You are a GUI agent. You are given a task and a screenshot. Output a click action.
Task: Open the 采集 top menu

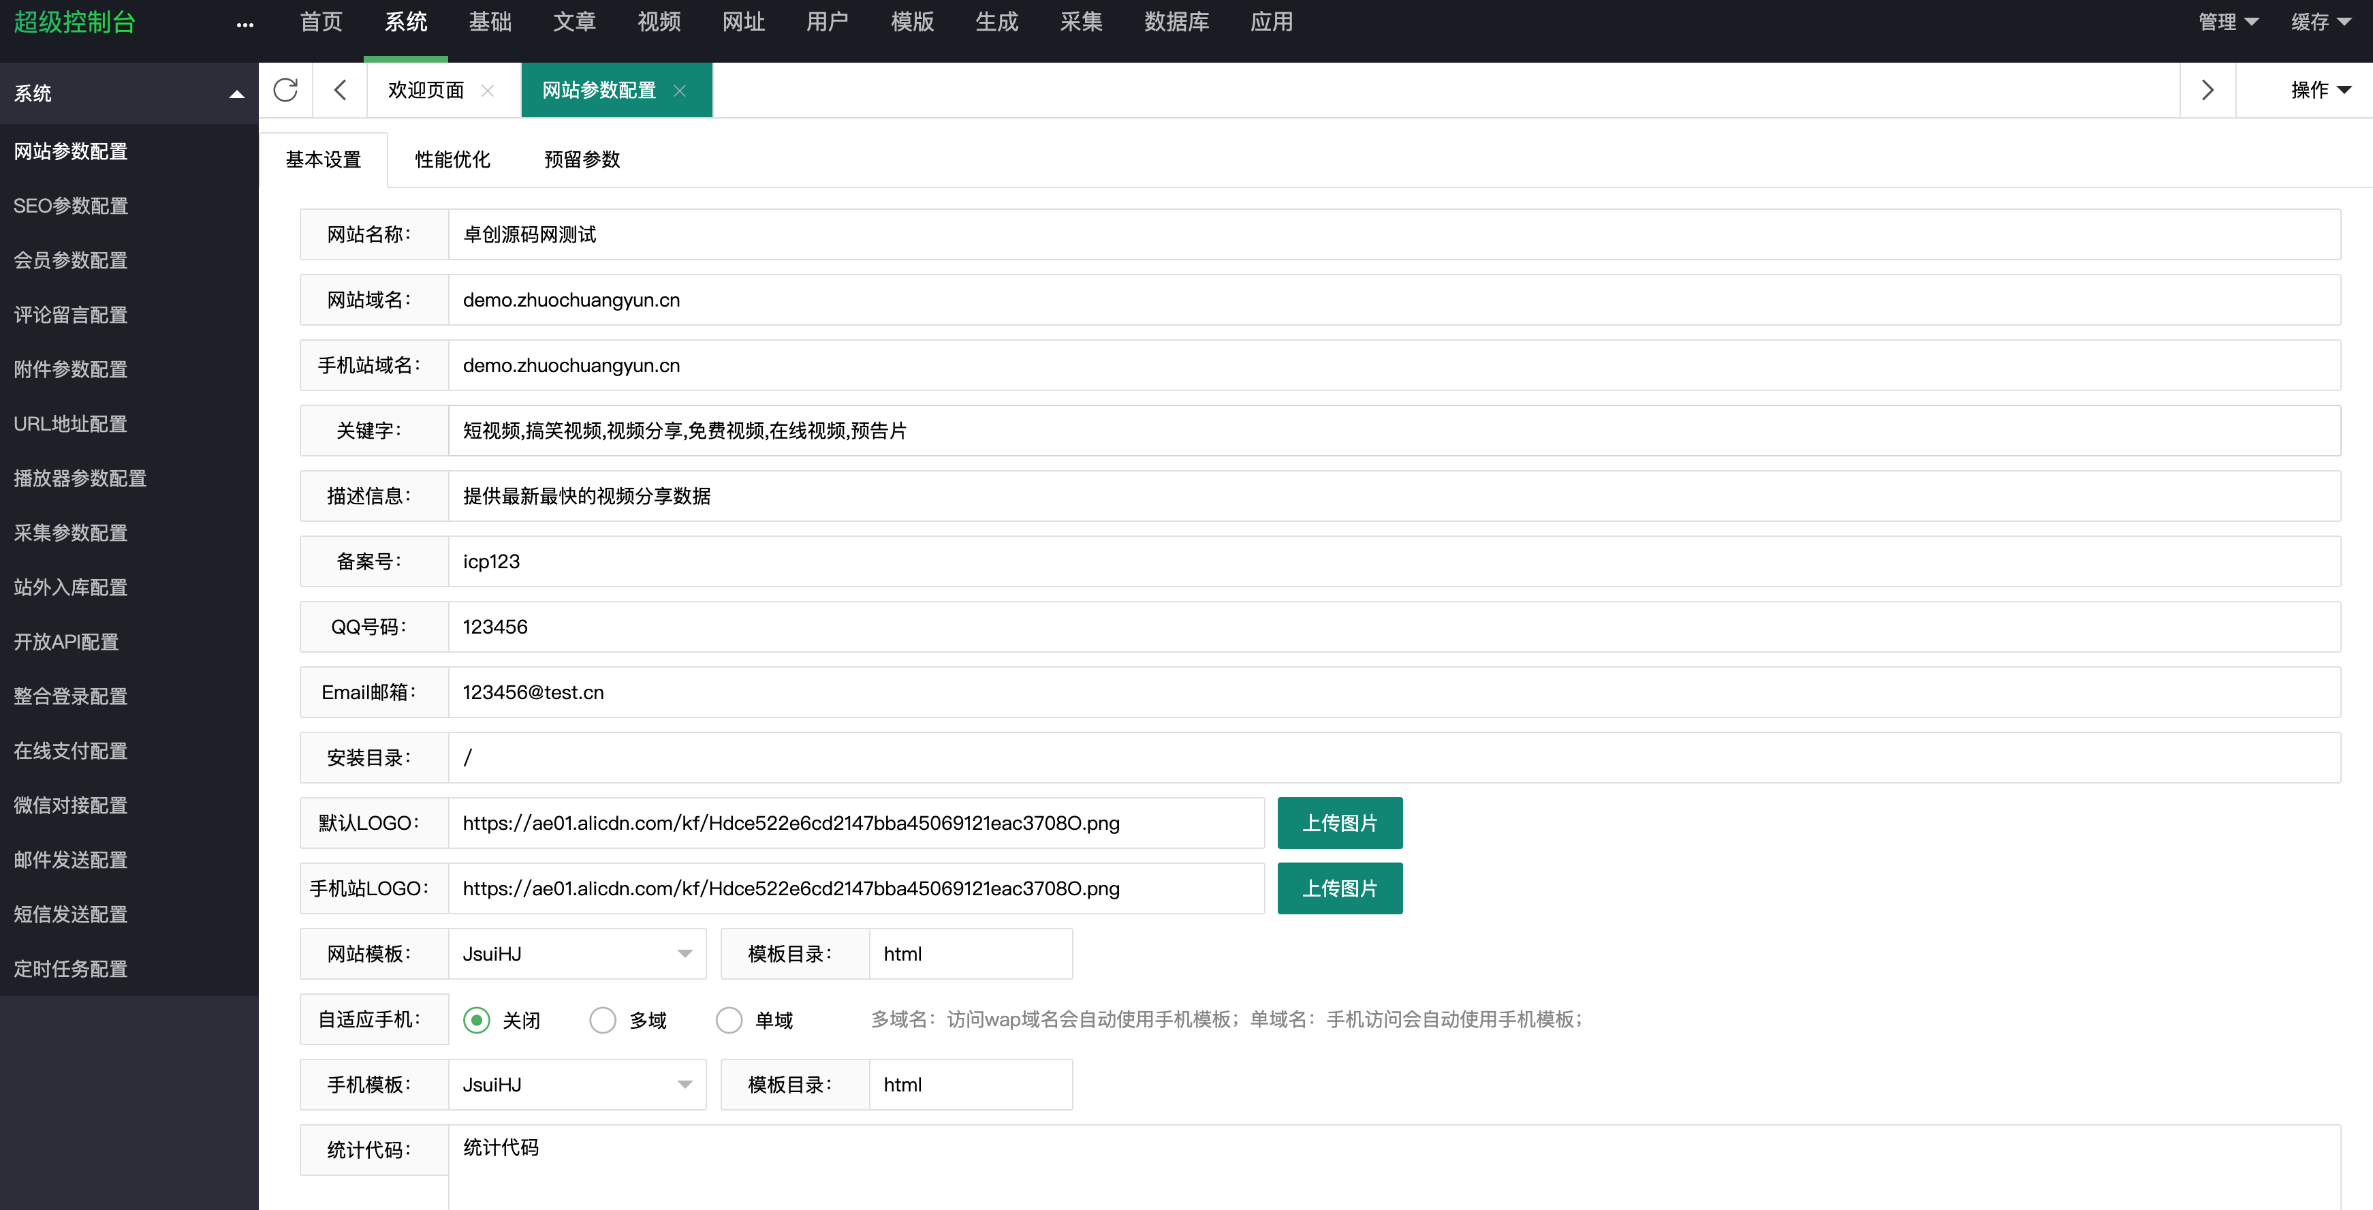tap(1082, 22)
